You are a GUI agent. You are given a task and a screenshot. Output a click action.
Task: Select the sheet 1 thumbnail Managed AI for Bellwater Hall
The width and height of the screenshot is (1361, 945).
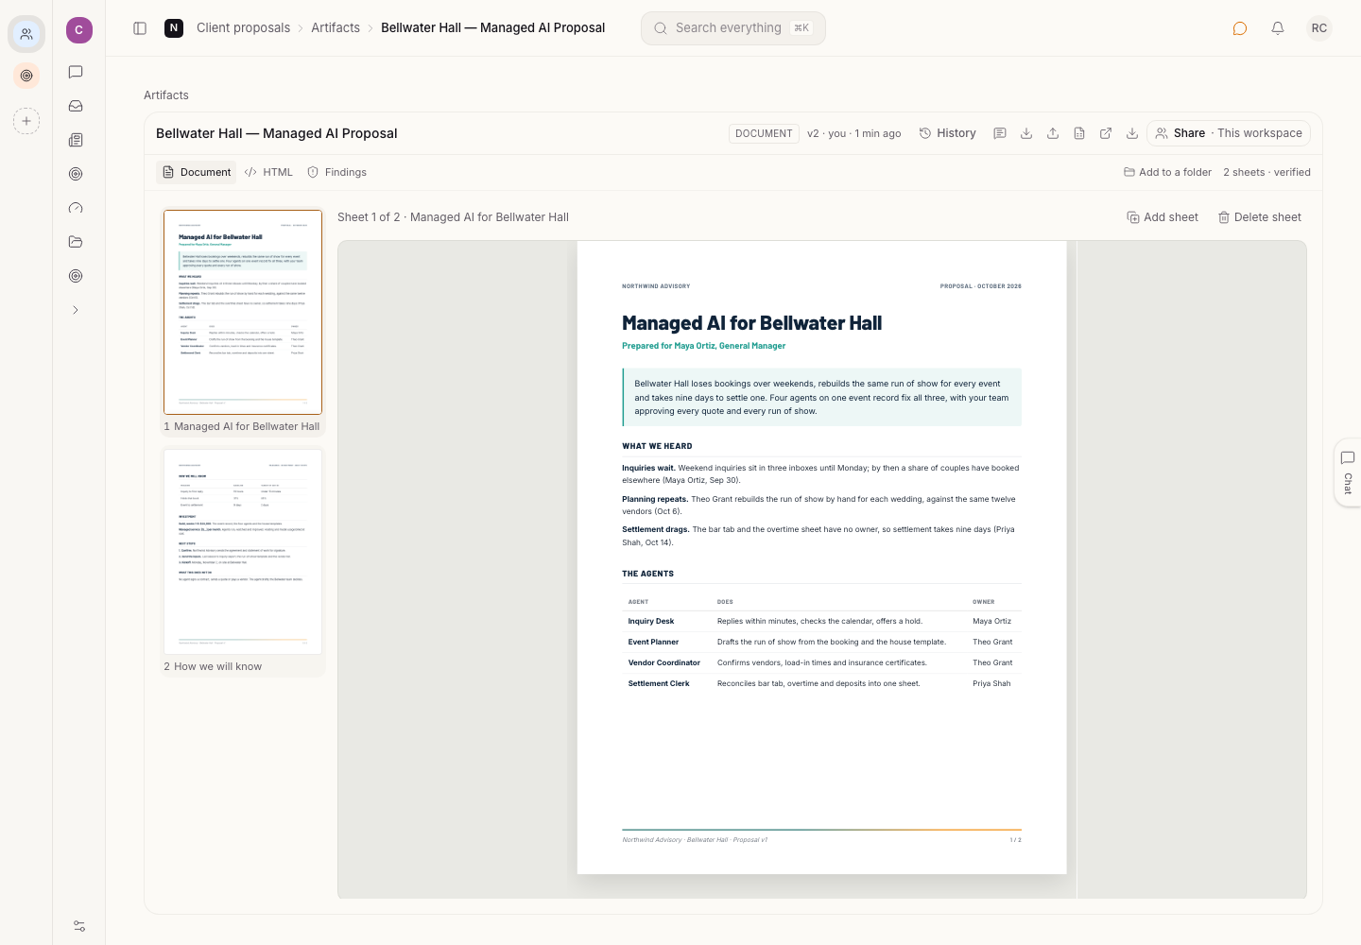click(243, 321)
